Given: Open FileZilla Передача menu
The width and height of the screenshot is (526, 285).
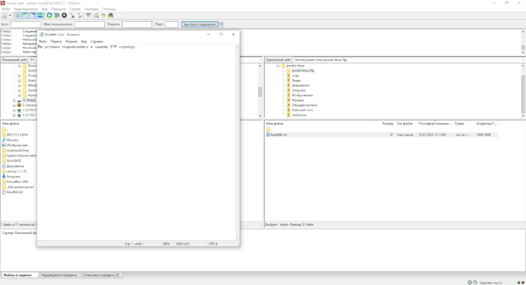Looking at the screenshot, I should (x=59, y=9).
